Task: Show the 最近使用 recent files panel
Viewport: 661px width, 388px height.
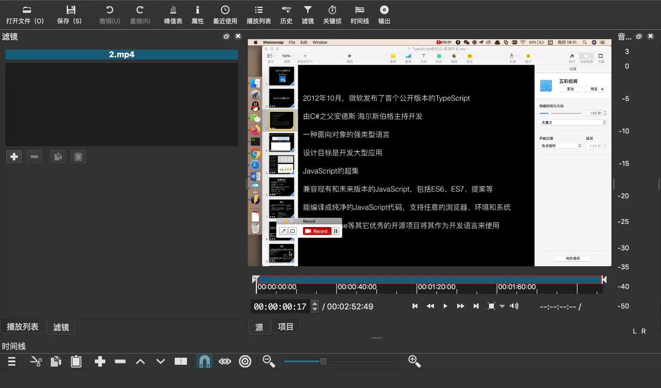Action: [x=225, y=15]
